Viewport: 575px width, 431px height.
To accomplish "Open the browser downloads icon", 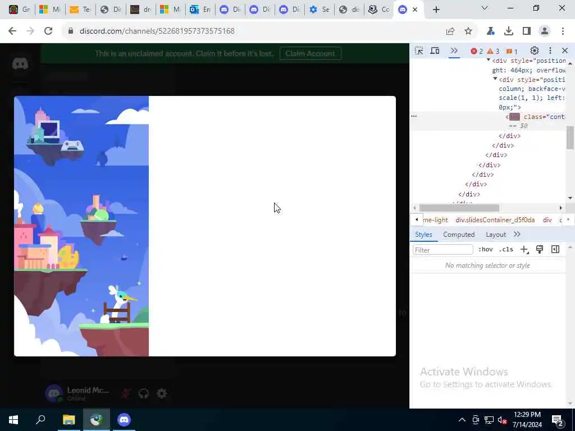I will tap(509, 31).
